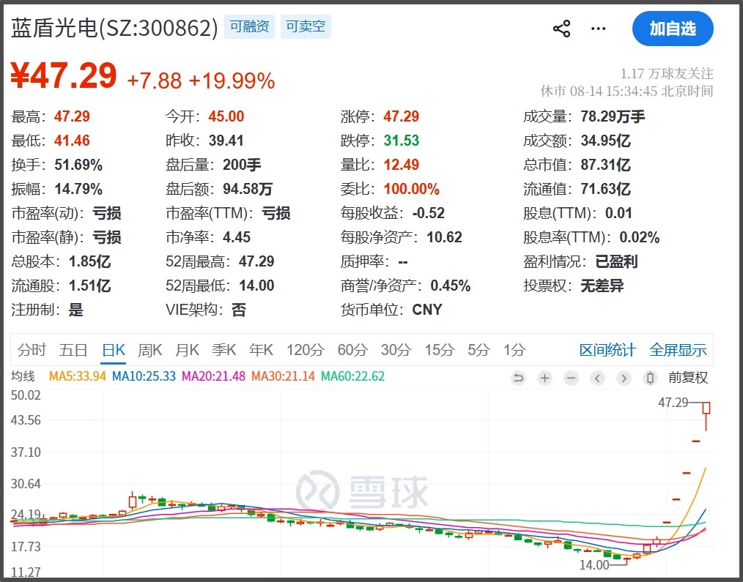
Task: Click the 成交额 value 34.95亿
Action: 605,141
